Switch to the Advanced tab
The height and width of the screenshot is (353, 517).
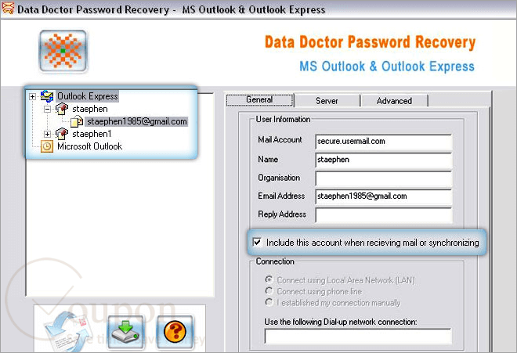[x=394, y=101]
